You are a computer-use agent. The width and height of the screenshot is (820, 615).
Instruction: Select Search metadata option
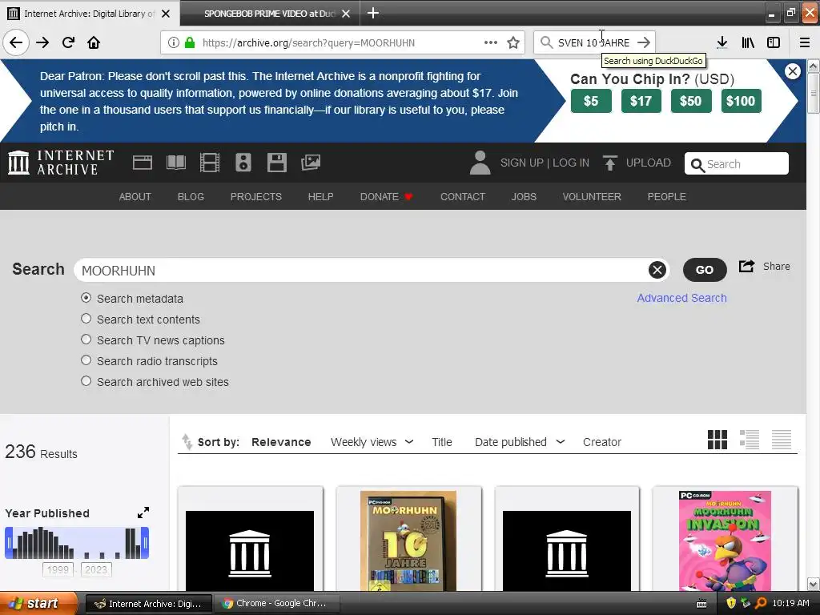tap(86, 298)
